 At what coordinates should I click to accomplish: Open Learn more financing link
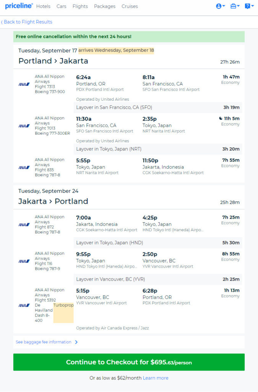click(x=156, y=378)
